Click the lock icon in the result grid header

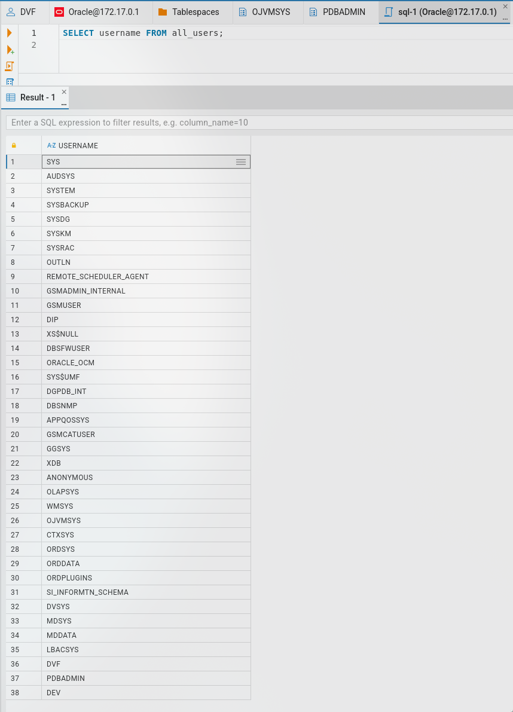(14, 145)
